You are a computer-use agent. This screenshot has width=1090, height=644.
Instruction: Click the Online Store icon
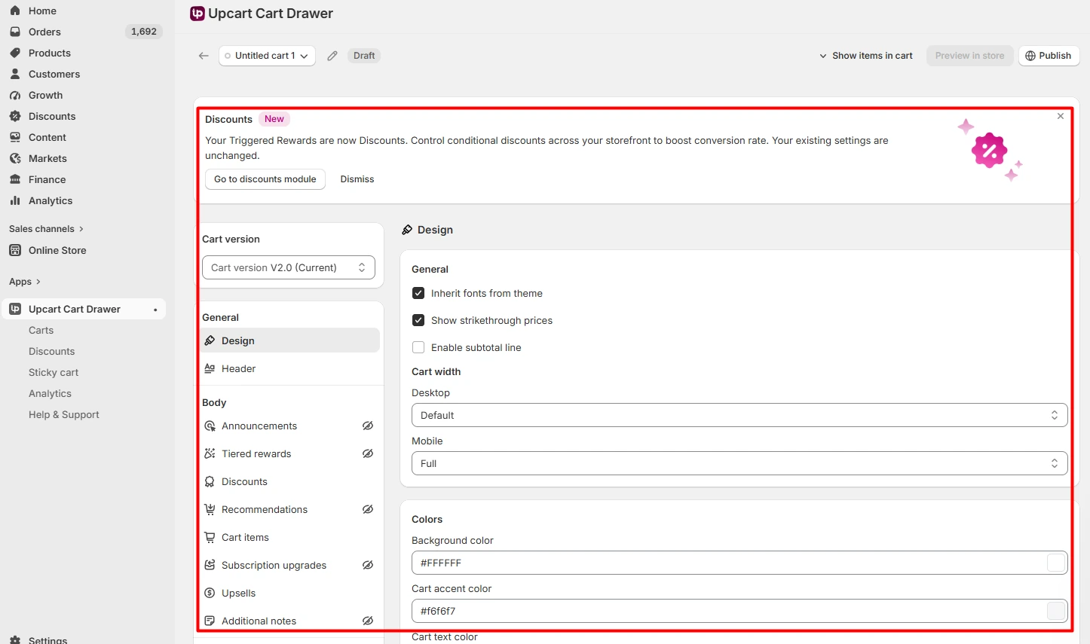[x=15, y=250]
